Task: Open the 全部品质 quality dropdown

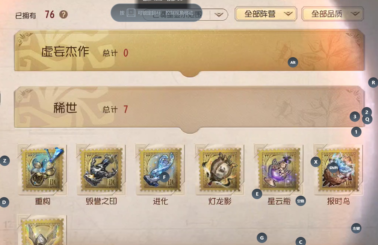Action: [333, 14]
